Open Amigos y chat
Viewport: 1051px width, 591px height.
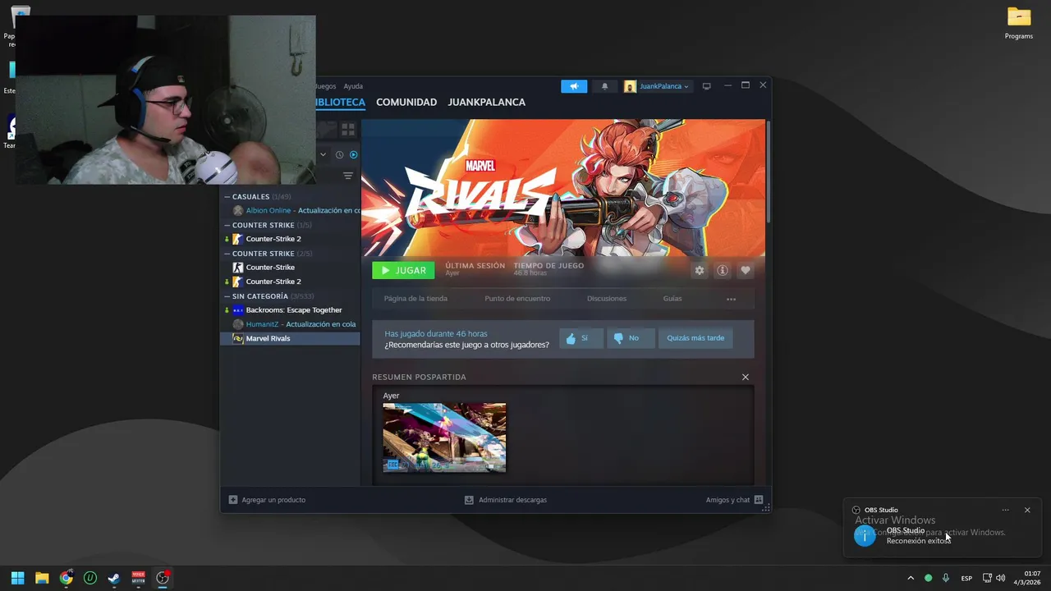(734, 500)
